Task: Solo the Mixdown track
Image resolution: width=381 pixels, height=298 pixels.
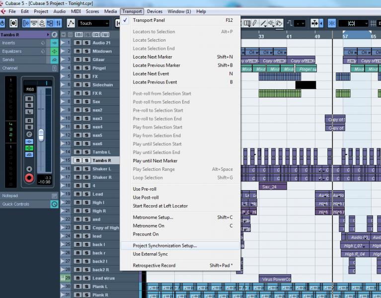Action: pyautogui.click(x=86, y=51)
